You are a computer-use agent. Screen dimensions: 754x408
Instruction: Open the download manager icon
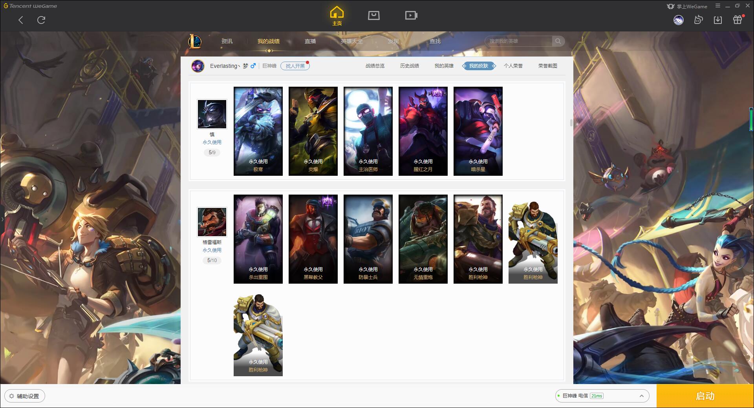pyautogui.click(x=718, y=20)
